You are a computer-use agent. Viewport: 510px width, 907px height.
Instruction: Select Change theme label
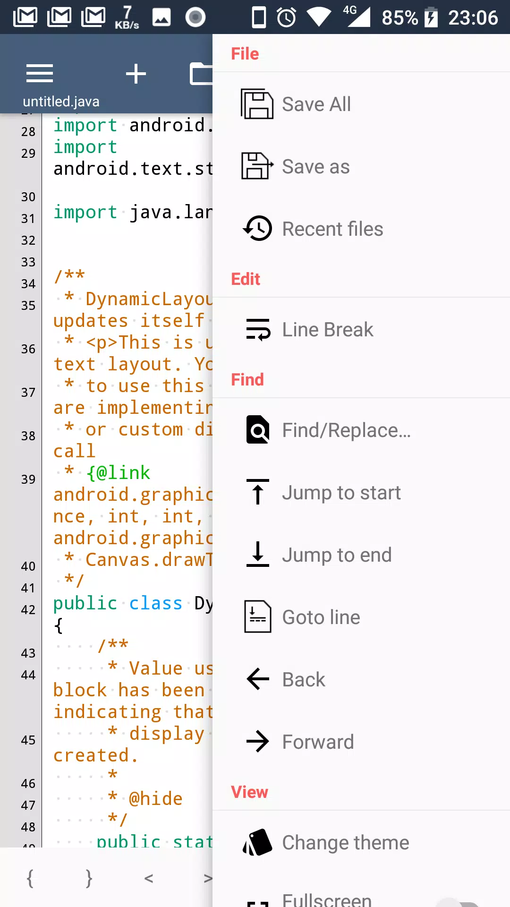pos(346,842)
